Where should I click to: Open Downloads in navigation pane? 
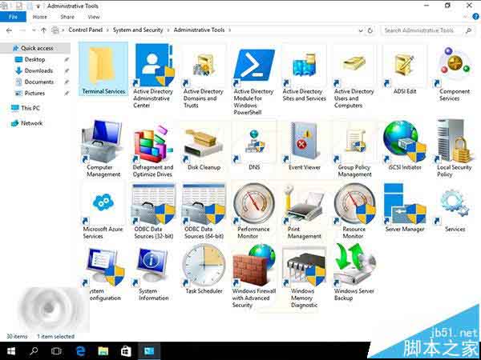tap(38, 70)
